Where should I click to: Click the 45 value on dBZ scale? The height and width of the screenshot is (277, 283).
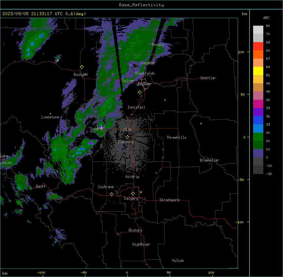tap(268, 92)
